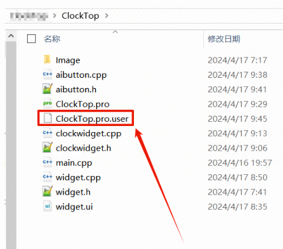283x249 pixels.
Task: Sort by the 名称 column header
Action: pyautogui.click(x=52, y=39)
